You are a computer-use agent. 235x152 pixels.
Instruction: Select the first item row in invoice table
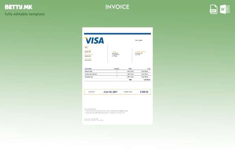pyautogui.click(x=117, y=71)
